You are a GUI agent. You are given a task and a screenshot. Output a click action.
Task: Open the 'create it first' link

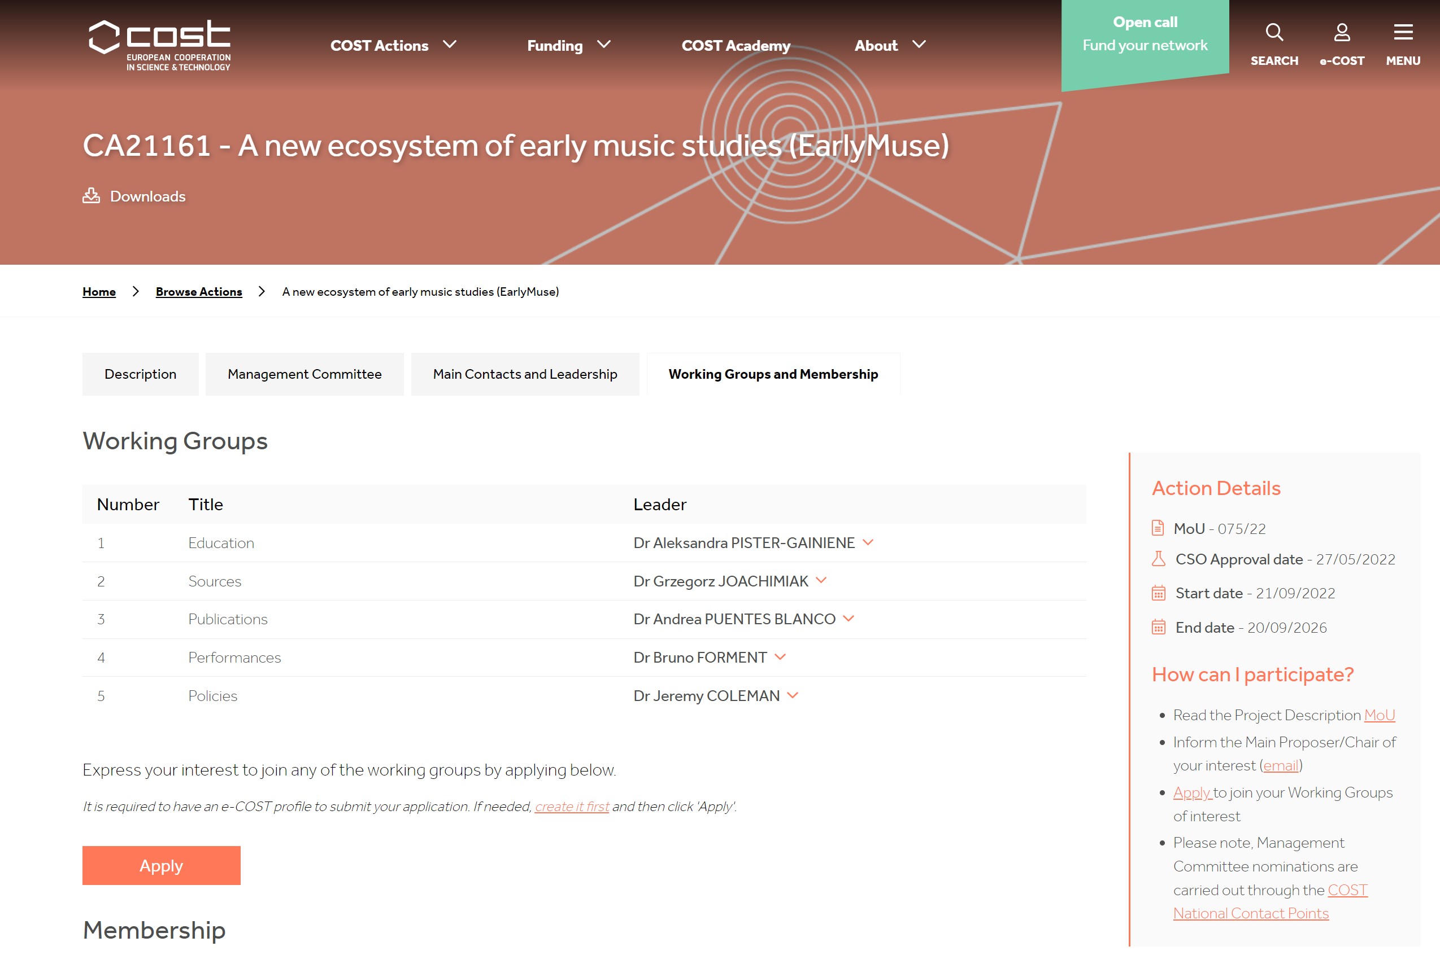click(572, 807)
